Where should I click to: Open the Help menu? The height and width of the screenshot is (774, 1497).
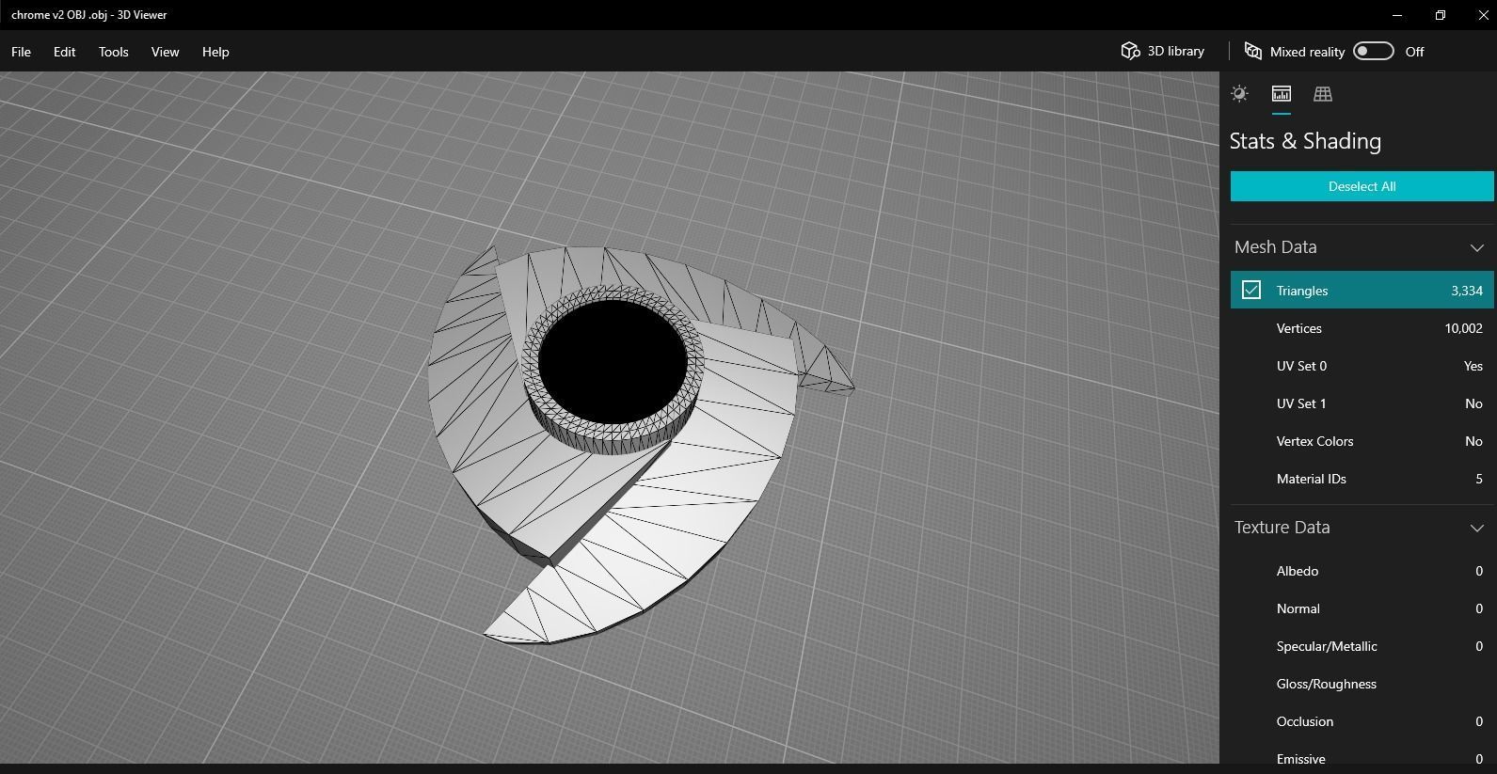click(x=215, y=52)
